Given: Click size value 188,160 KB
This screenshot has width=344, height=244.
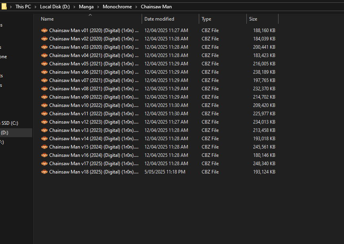Looking at the screenshot, I should (x=264, y=30).
